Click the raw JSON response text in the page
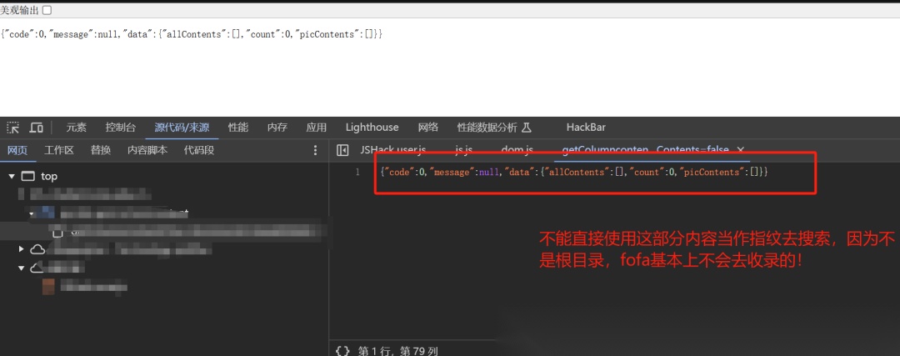The image size is (900, 356). click(x=192, y=34)
